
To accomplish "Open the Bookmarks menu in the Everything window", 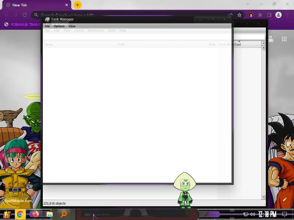I will (x=96, y=30).
